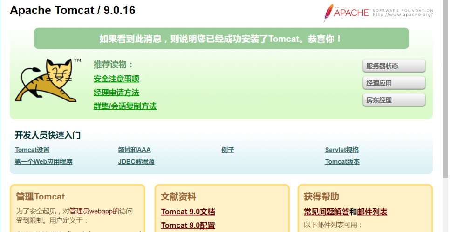450x232 pixels.
Task: Open the 经理申请方法 link
Action: pyautogui.click(x=116, y=93)
